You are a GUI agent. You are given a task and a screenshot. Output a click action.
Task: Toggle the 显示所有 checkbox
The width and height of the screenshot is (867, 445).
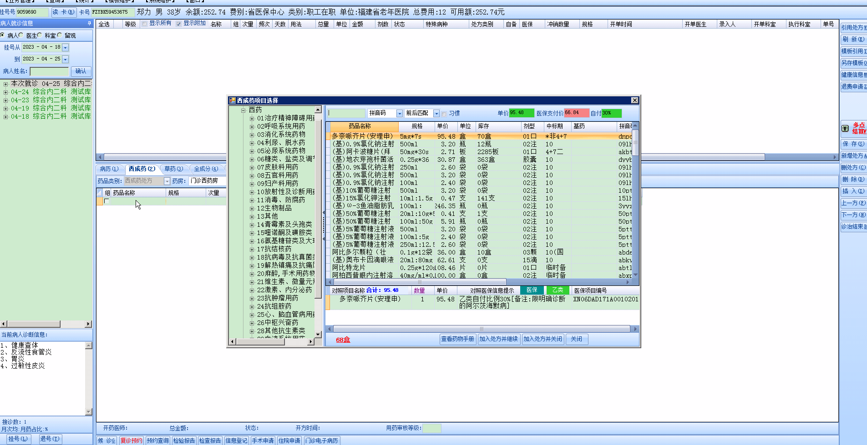144,24
